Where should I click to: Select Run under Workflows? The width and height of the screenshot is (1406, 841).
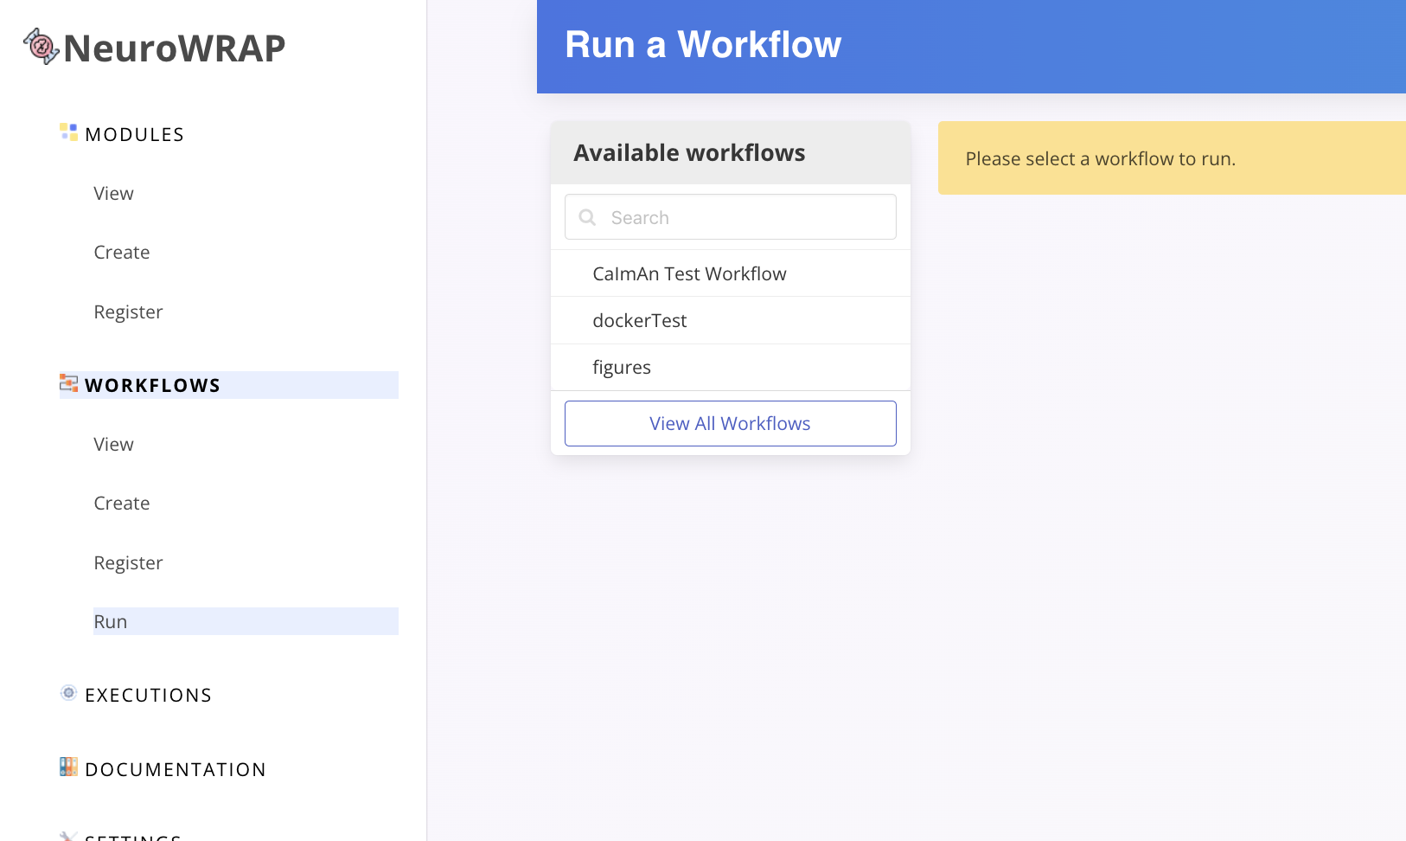tap(246, 621)
